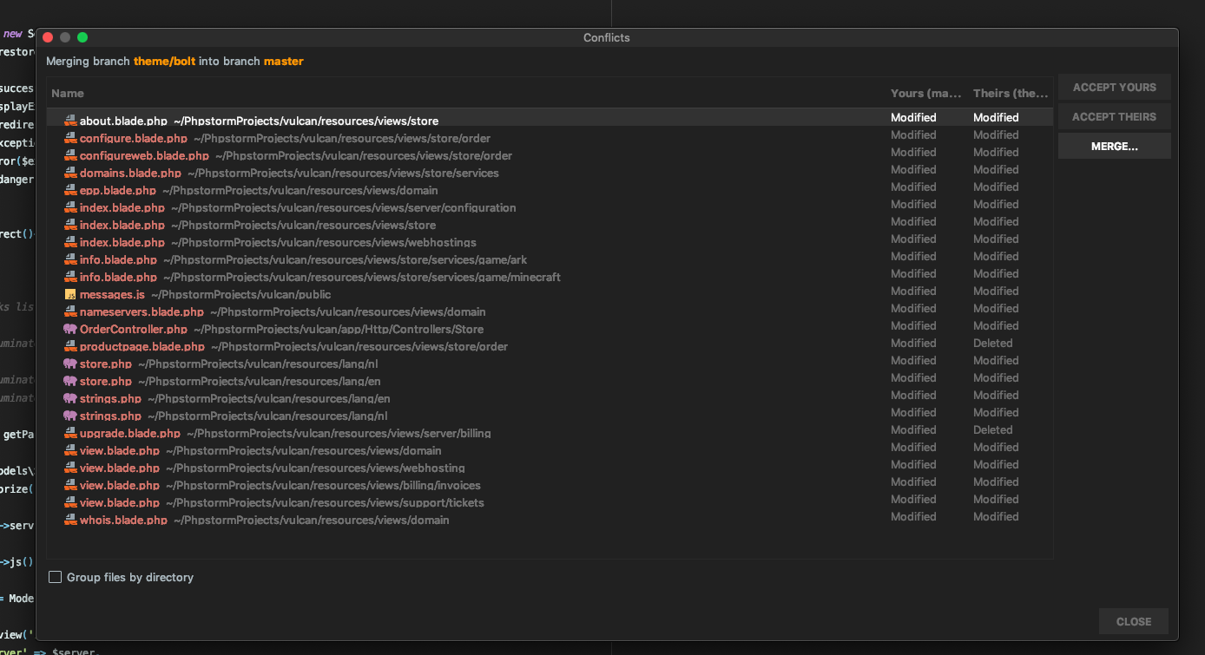Close the Conflicts dialog with CLOSE button
This screenshot has height=655, width=1205.
point(1133,621)
